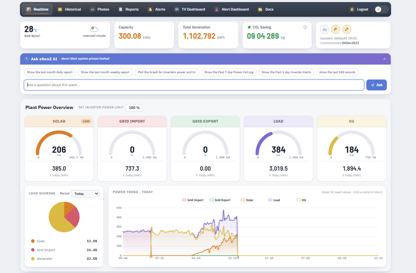
Task: Select 'Show the last month weekly report' suggestion
Action: point(105,72)
